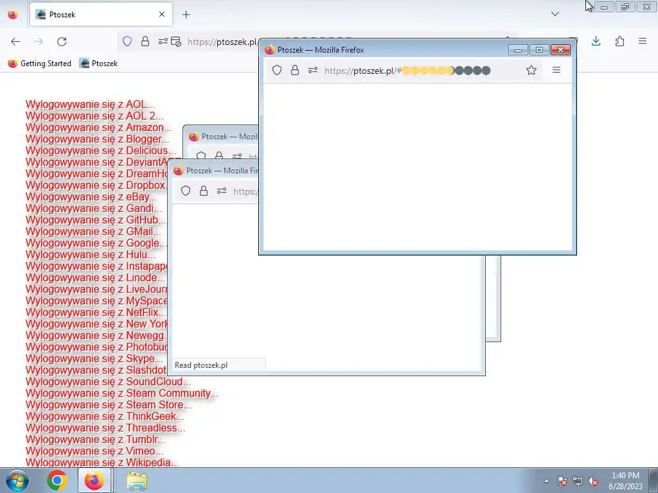Click 'Wylogowywanie się z Hulu...' text
The width and height of the screenshot is (658, 493).
pos(91,254)
